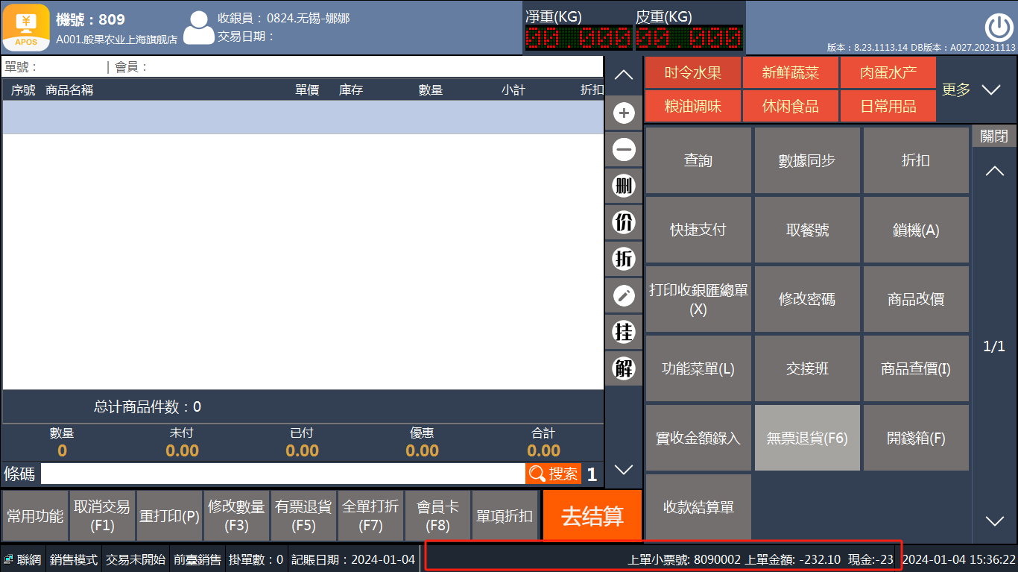Click 前臺銷售 in status bar
Viewport: 1018px width, 572px height.
point(197,559)
